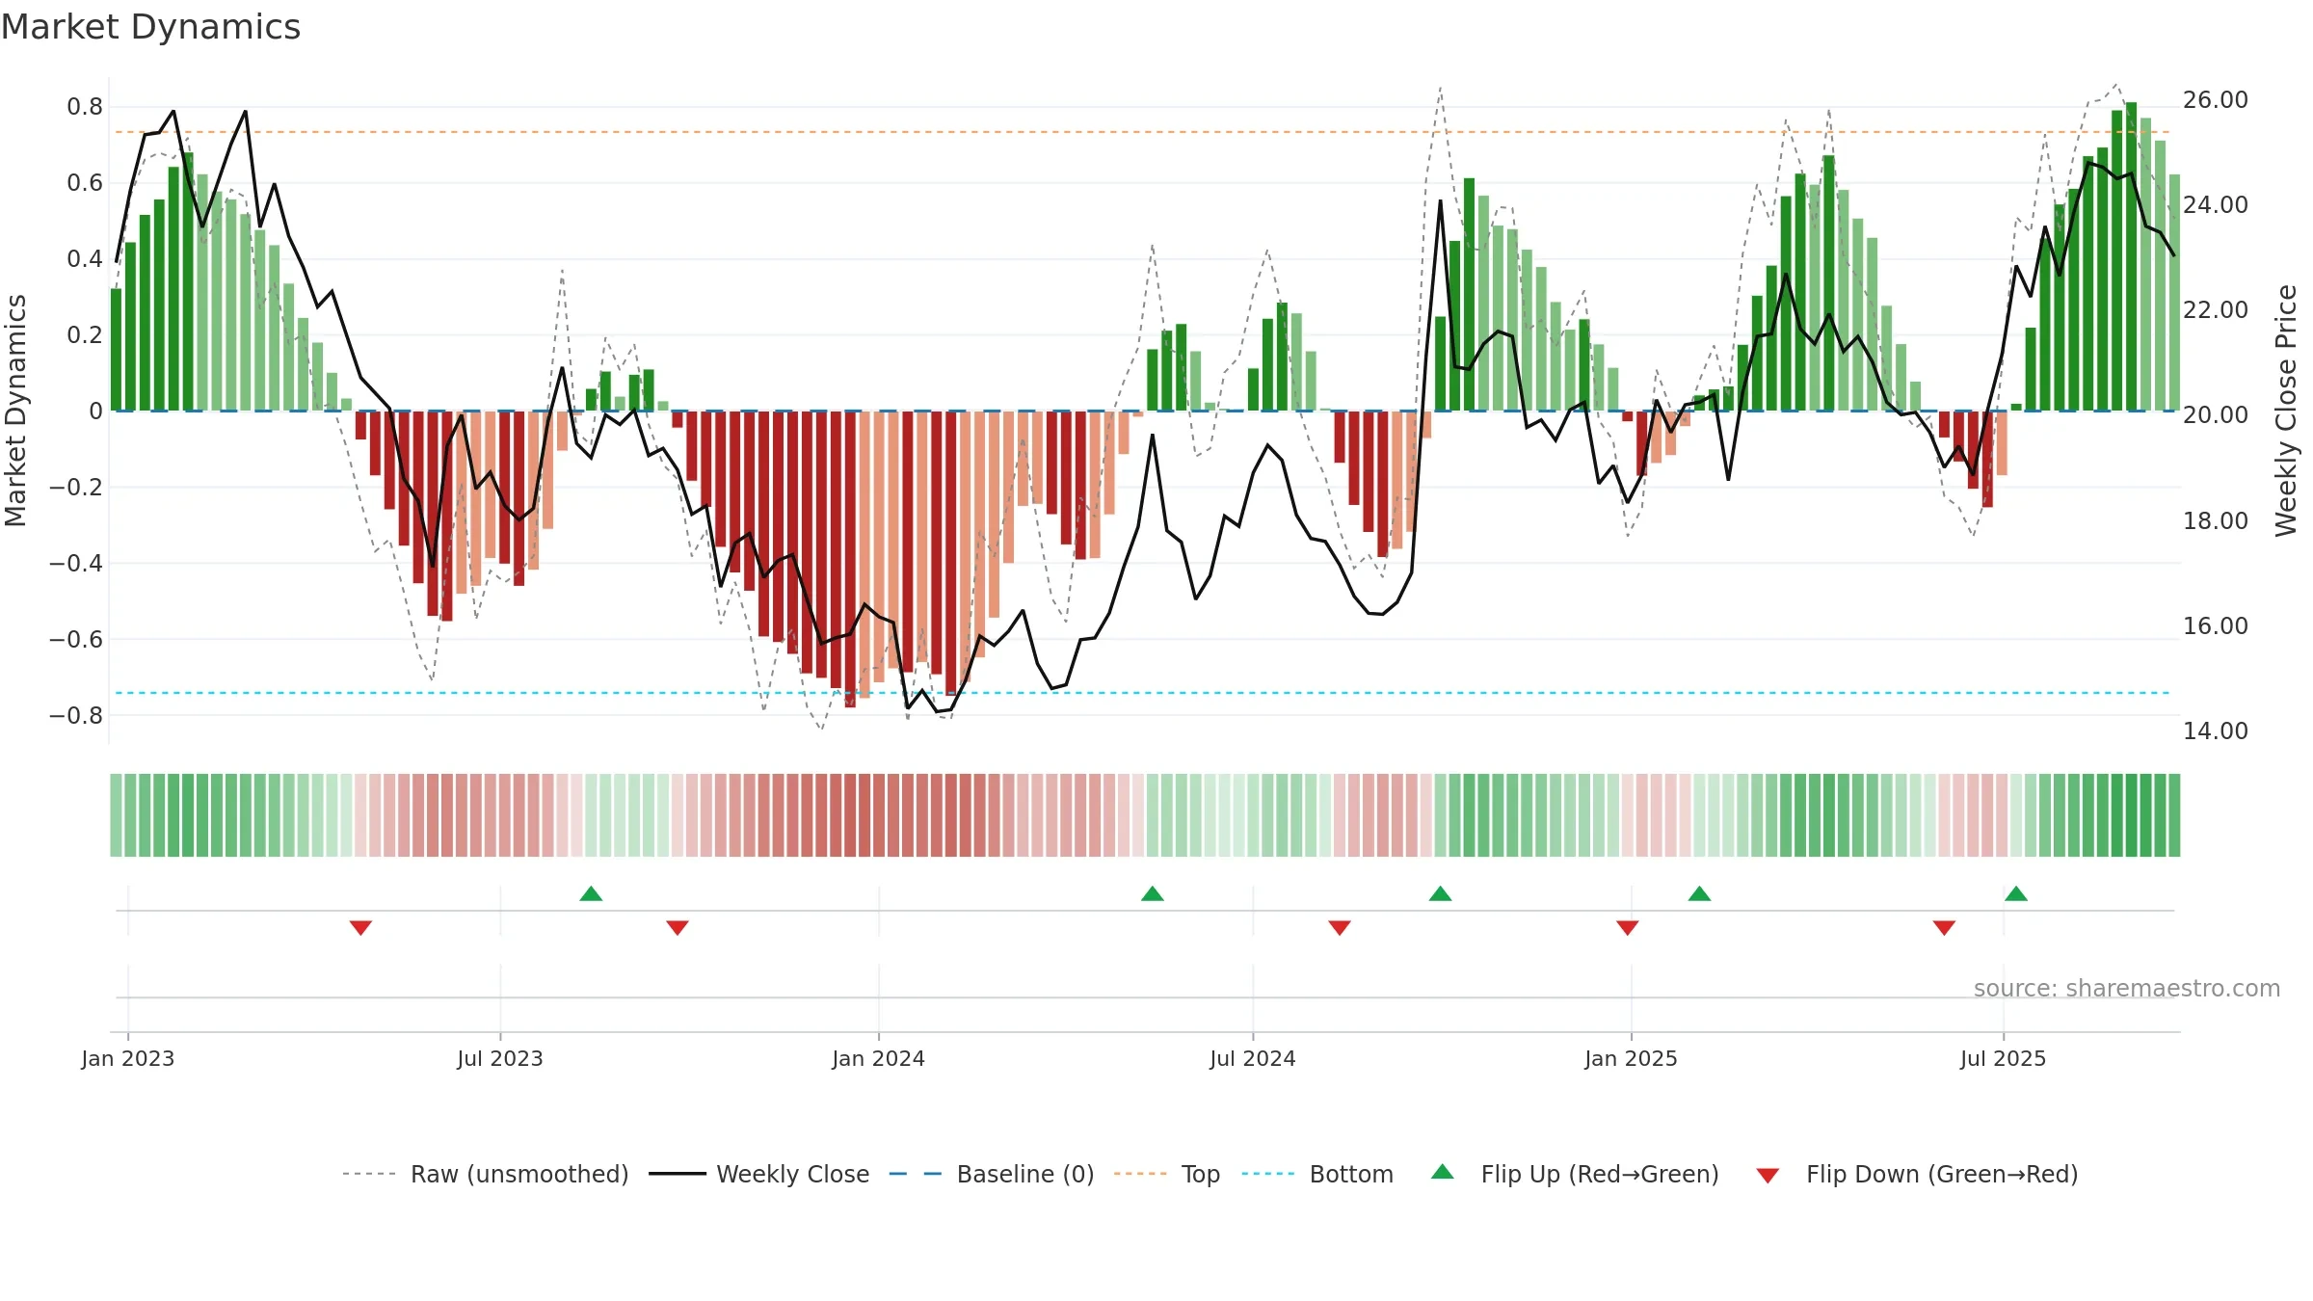Viewport: 2313px width, 1301px height.
Task: Click the 20.00 price axis tick
Action: (2216, 414)
